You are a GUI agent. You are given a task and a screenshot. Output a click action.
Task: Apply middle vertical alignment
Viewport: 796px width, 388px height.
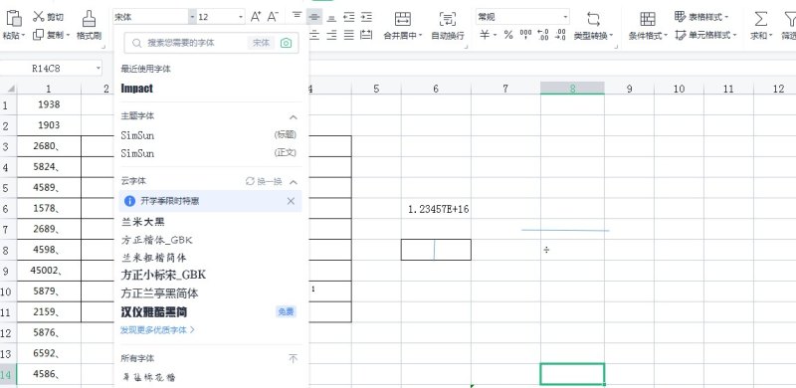click(314, 17)
